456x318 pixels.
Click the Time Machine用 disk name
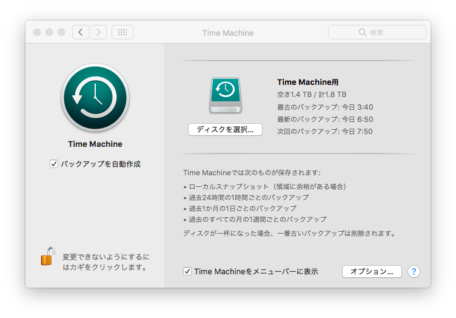(x=307, y=83)
